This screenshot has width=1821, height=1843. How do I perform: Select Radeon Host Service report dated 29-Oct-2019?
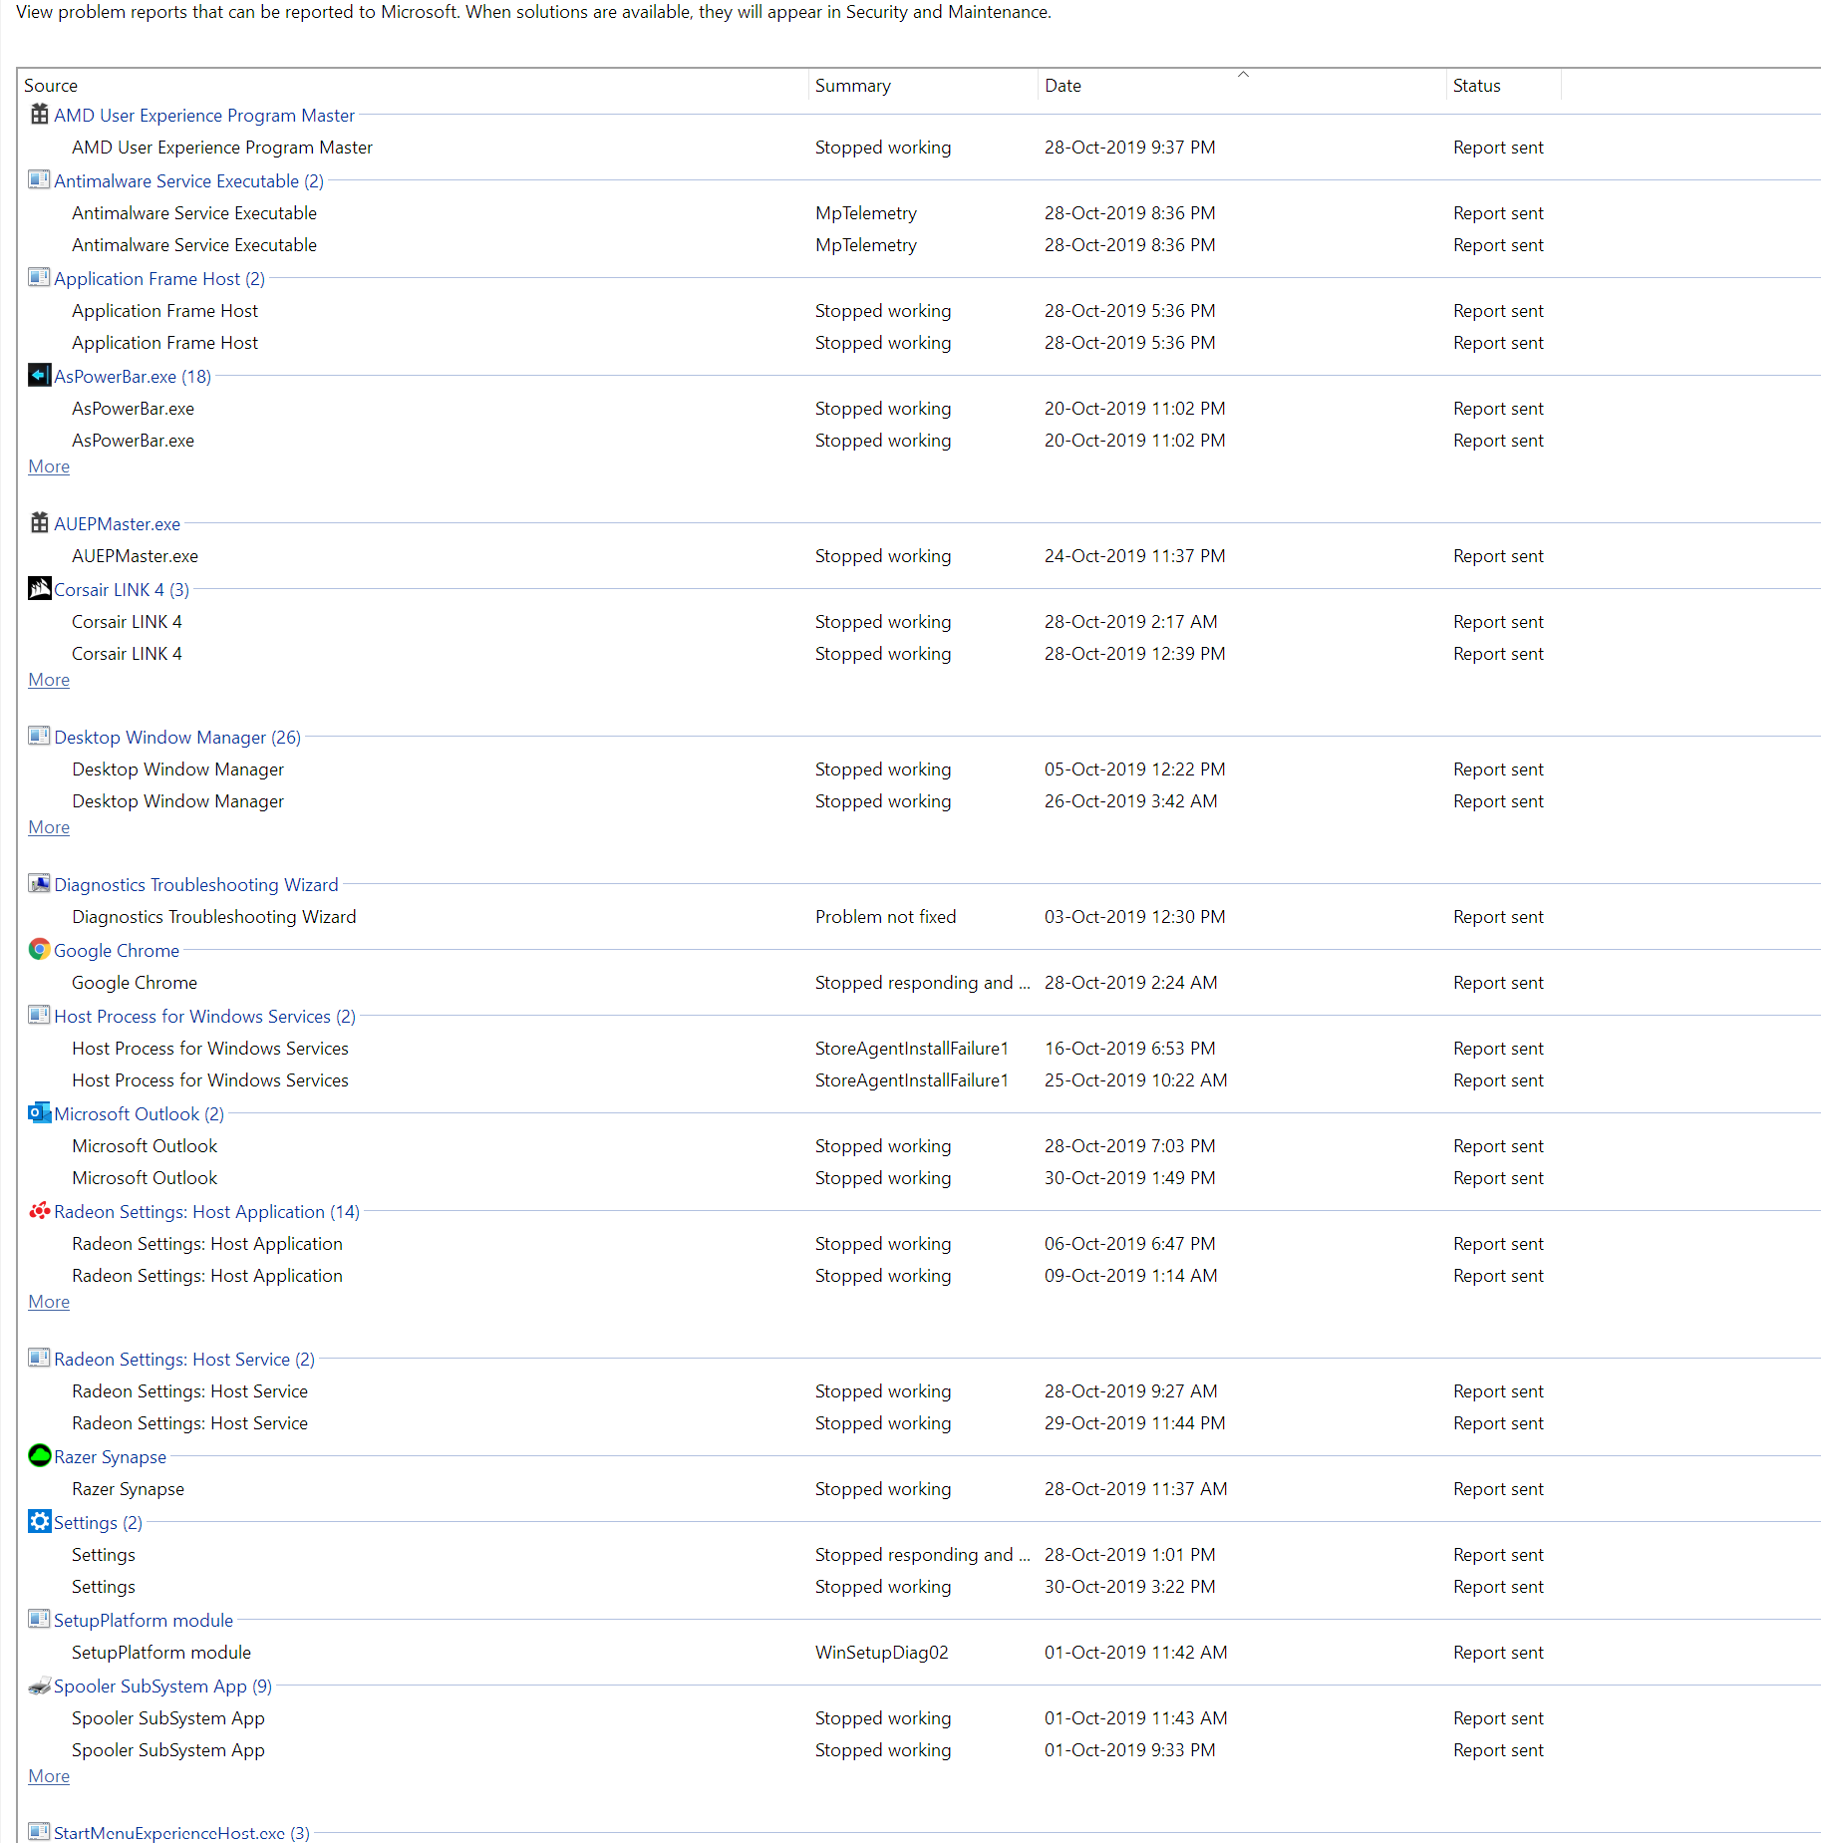[x=807, y=1423]
